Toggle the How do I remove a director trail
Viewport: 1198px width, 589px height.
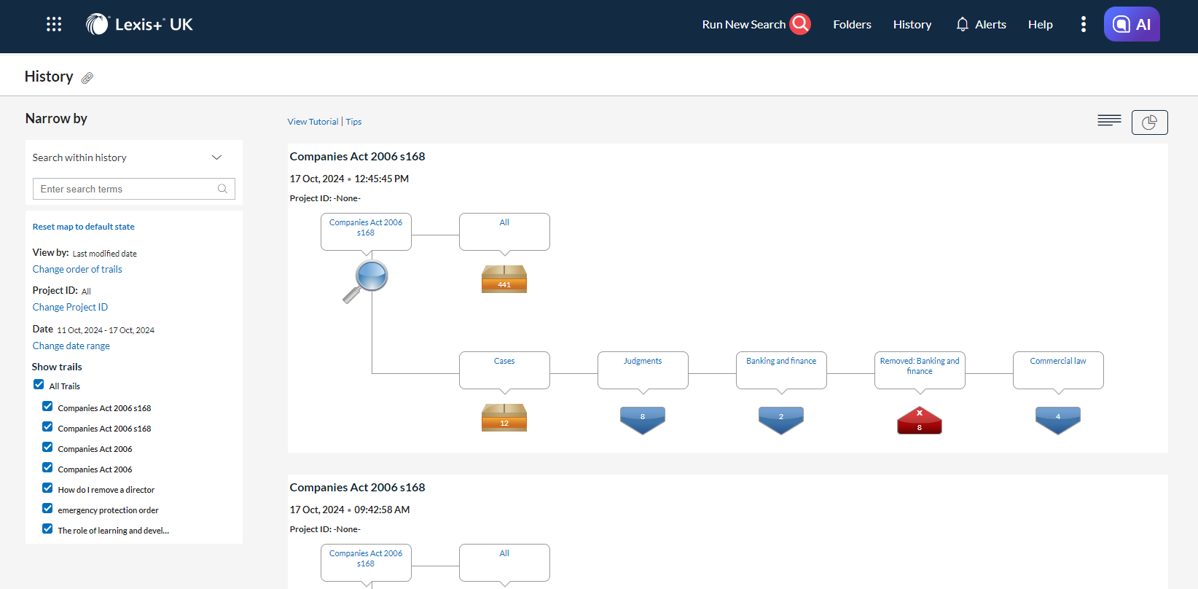click(x=47, y=488)
